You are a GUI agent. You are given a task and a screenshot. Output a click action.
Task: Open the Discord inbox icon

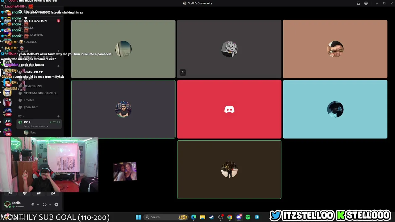click(x=359, y=3)
